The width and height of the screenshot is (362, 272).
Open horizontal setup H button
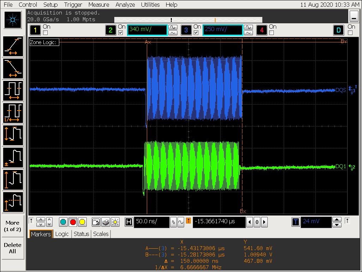tap(129, 222)
